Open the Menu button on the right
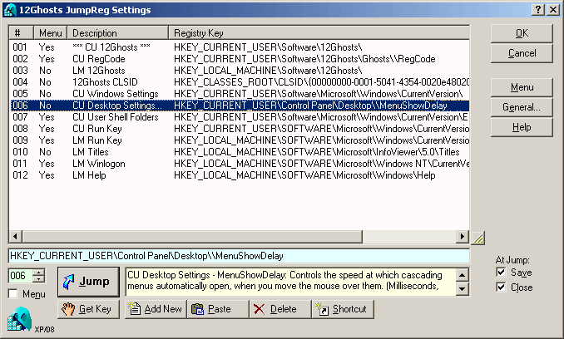Image resolution: width=564 pixels, height=339 pixels. click(x=522, y=87)
